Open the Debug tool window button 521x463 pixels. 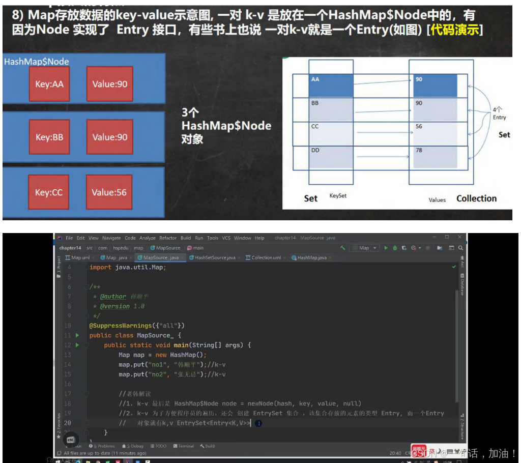pos(133,446)
